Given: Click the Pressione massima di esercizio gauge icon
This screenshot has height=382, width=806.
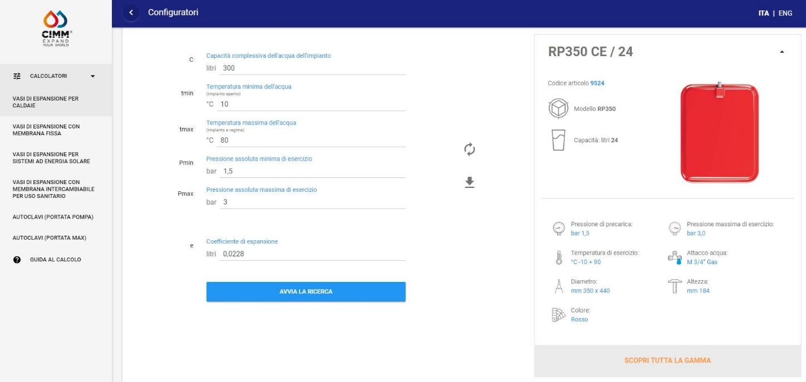Looking at the screenshot, I should click(x=674, y=228).
